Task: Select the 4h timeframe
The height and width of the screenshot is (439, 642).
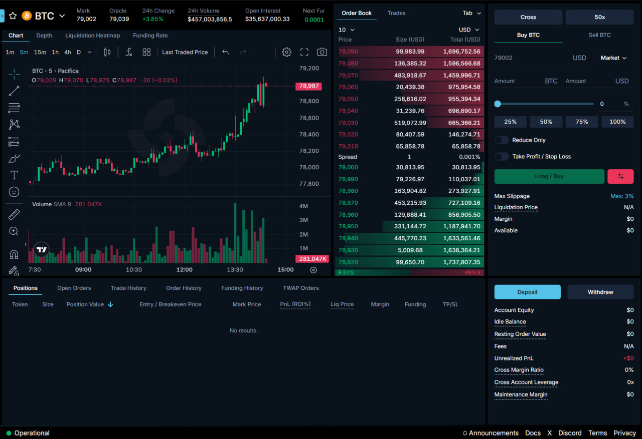Action: (x=68, y=52)
